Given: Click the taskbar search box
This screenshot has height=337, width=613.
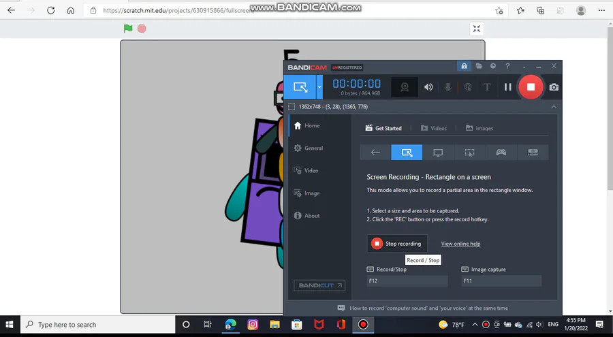Looking at the screenshot, I should tap(97, 325).
